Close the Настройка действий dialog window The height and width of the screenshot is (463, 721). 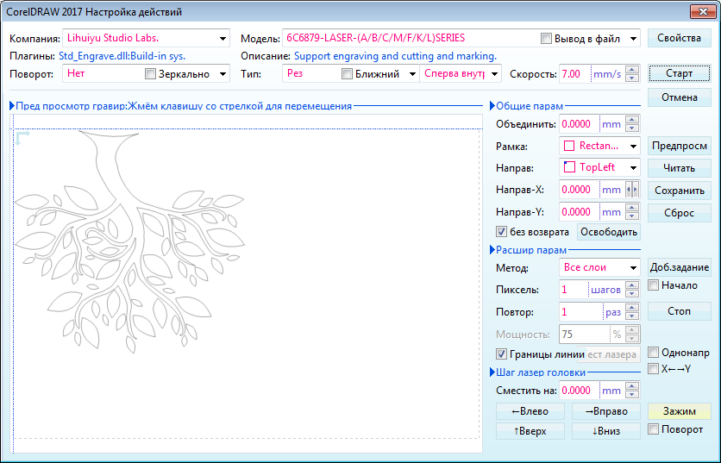(703, 12)
